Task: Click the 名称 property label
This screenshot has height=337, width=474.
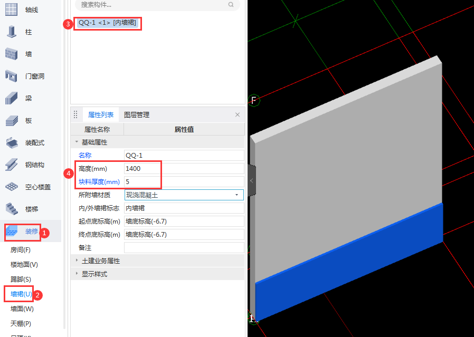Action: tap(85, 155)
